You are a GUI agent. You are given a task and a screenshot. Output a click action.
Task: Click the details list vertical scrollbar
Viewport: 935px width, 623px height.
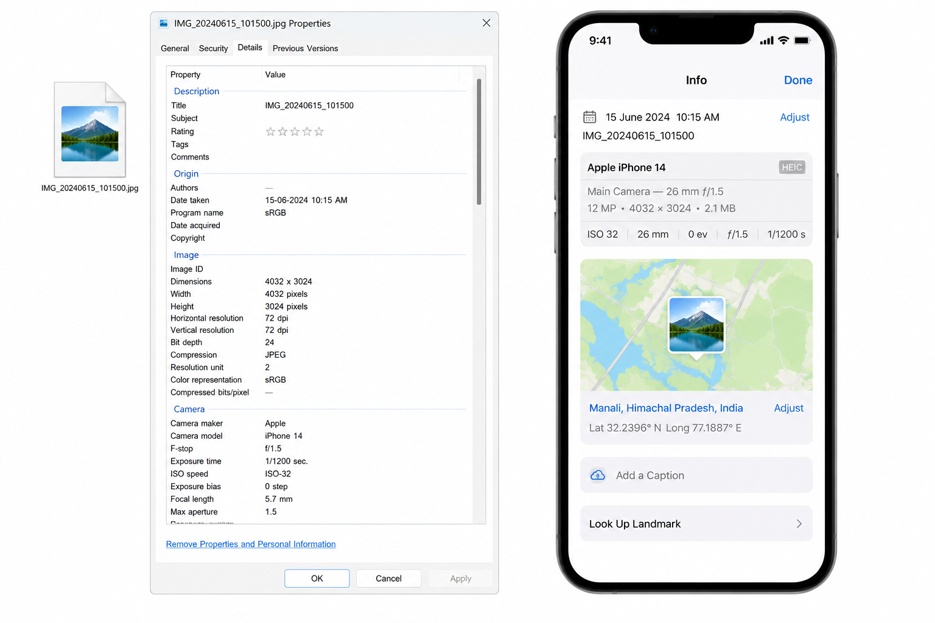pyautogui.click(x=479, y=142)
